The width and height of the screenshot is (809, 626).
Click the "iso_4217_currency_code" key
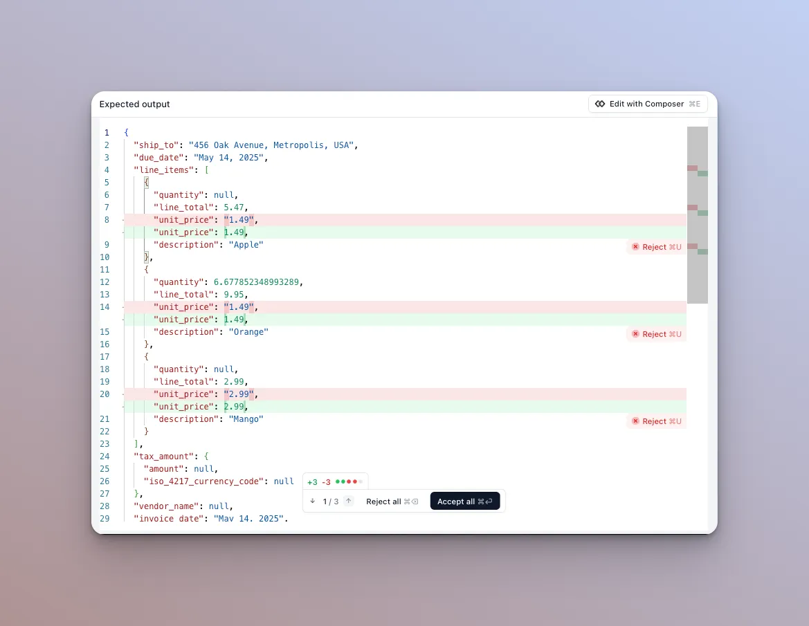(204, 481)
